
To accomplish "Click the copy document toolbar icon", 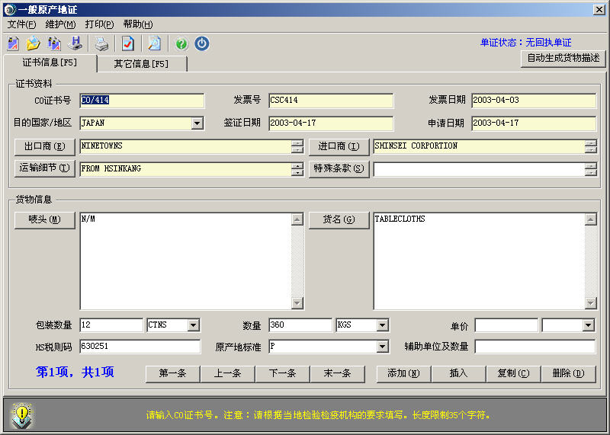I will pyautogui.click(x=54, y=43).
